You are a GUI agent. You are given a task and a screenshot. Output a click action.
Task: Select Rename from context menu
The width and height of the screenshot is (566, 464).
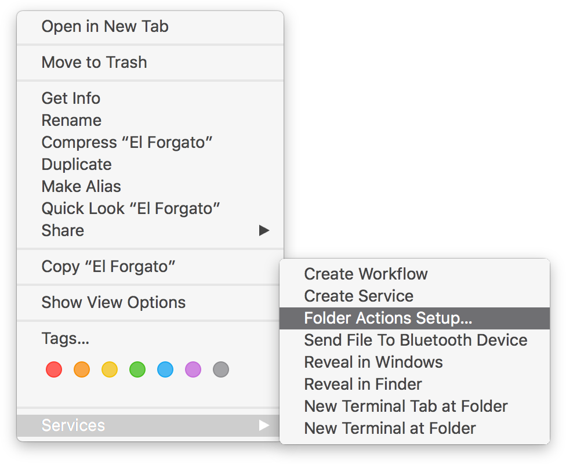[x=150, y=120]
